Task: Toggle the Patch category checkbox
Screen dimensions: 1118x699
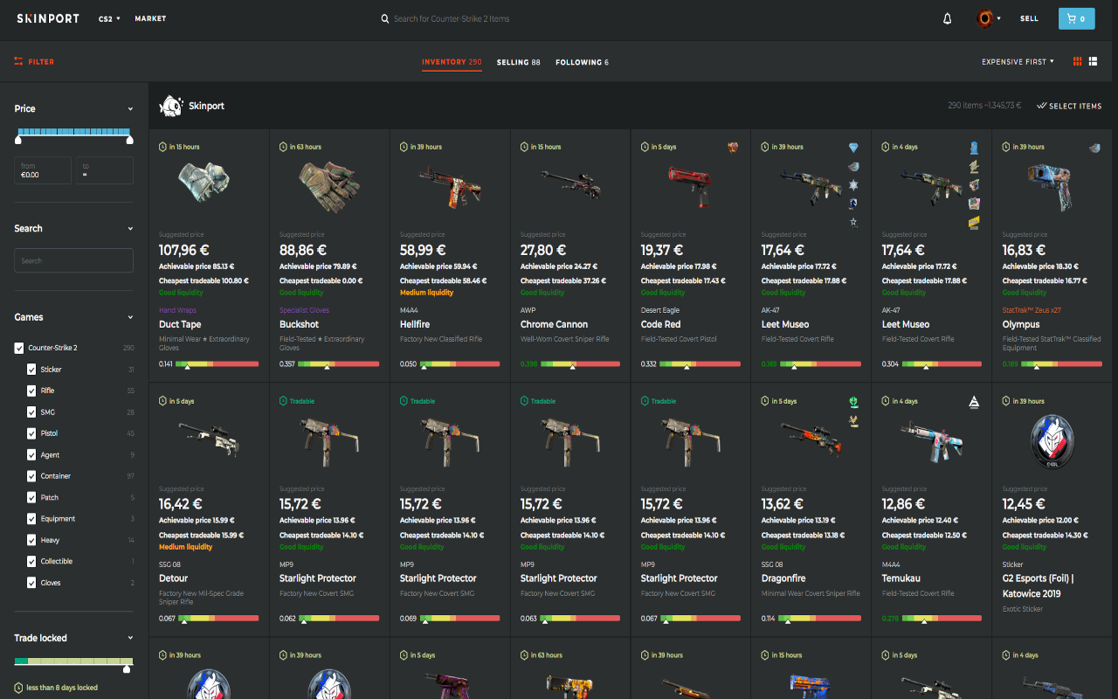Action: tap(32, 497)
